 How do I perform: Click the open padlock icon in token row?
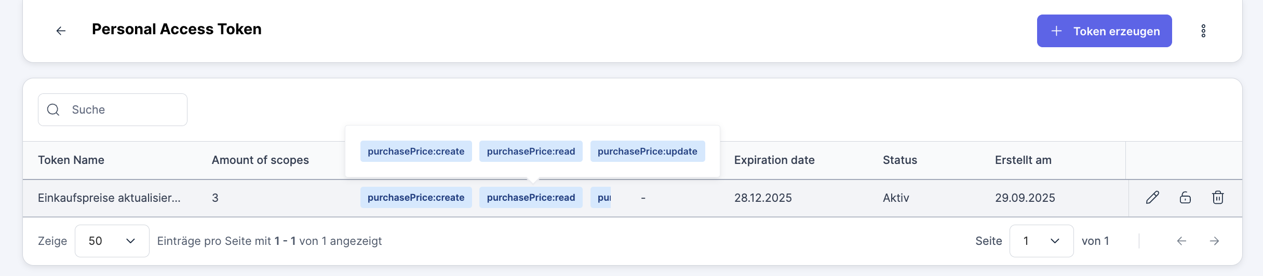1185,198
